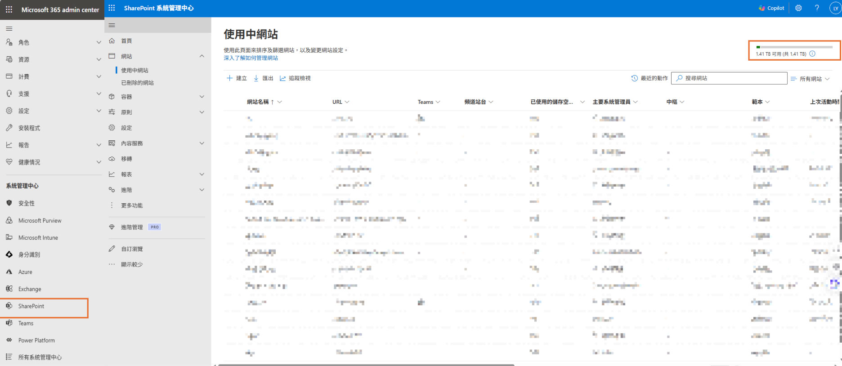Click the 使用中網站 page heading
Image resolution: width=842 pixels, height=366 pixels.
(x=251, y=34)
